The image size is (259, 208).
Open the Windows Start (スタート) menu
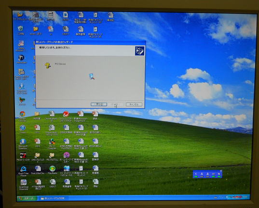[x=27, y=198]
